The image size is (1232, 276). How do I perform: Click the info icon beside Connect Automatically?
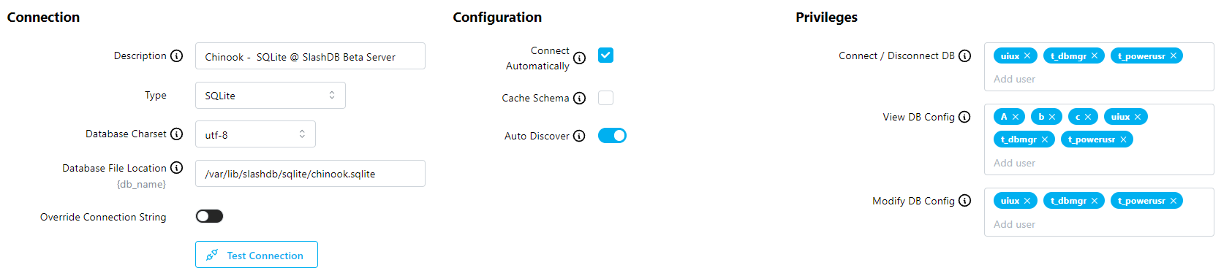(579, 58)
